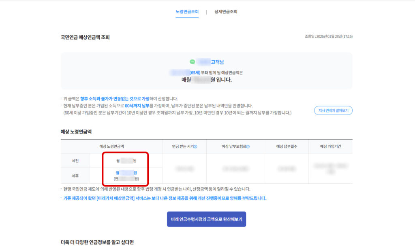The height and width of the screenshot is (246, 415).
Task: Select the 노령연금조회 tab
Action: [187, 12]
